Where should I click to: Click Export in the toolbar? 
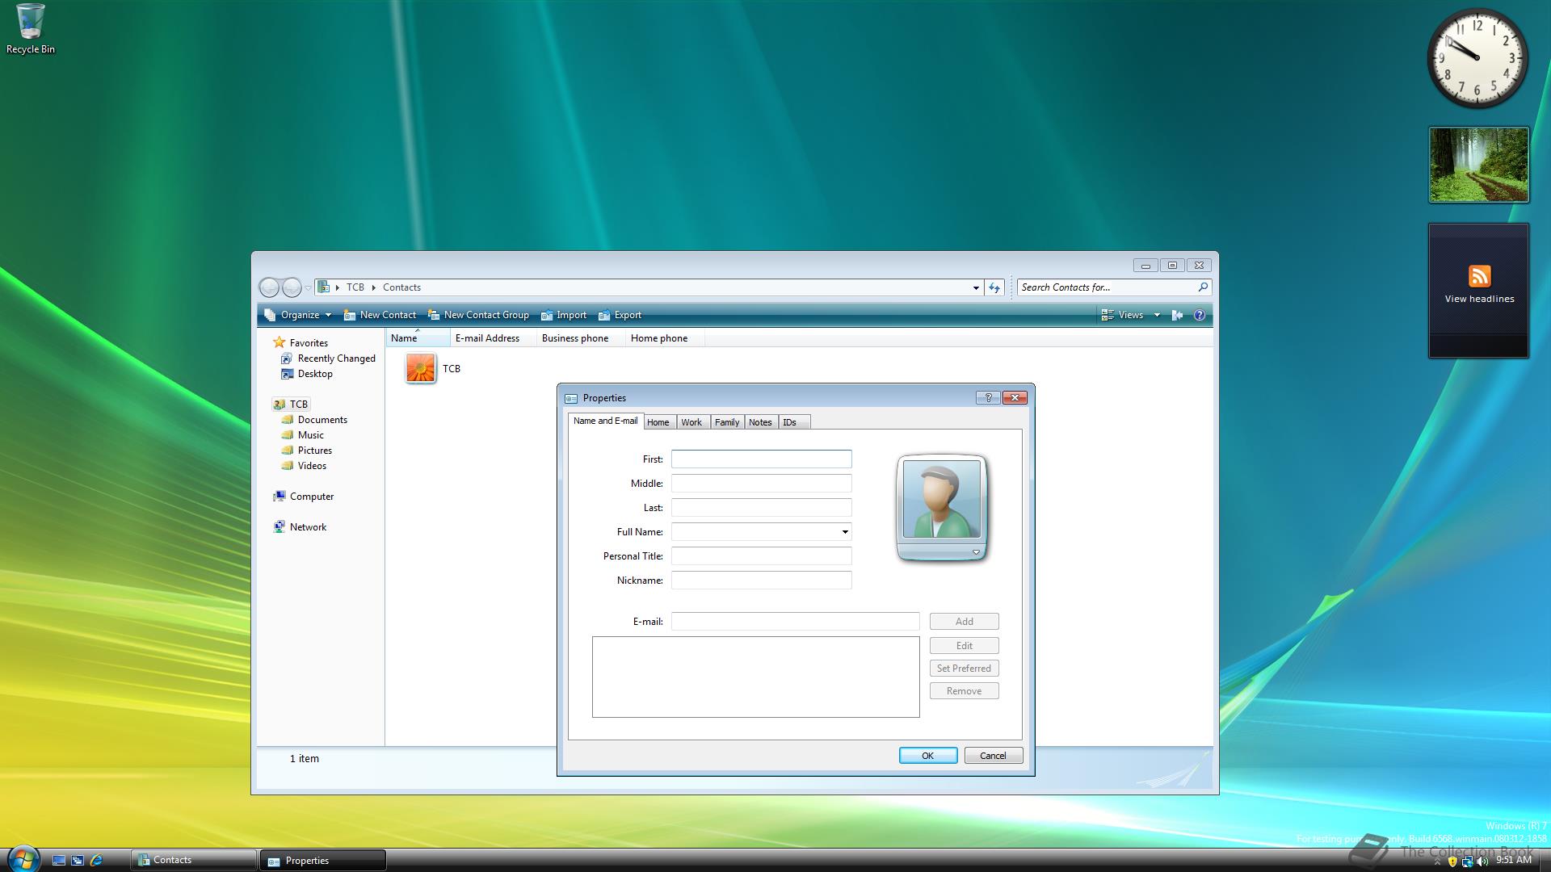click(x=620, y=315)
